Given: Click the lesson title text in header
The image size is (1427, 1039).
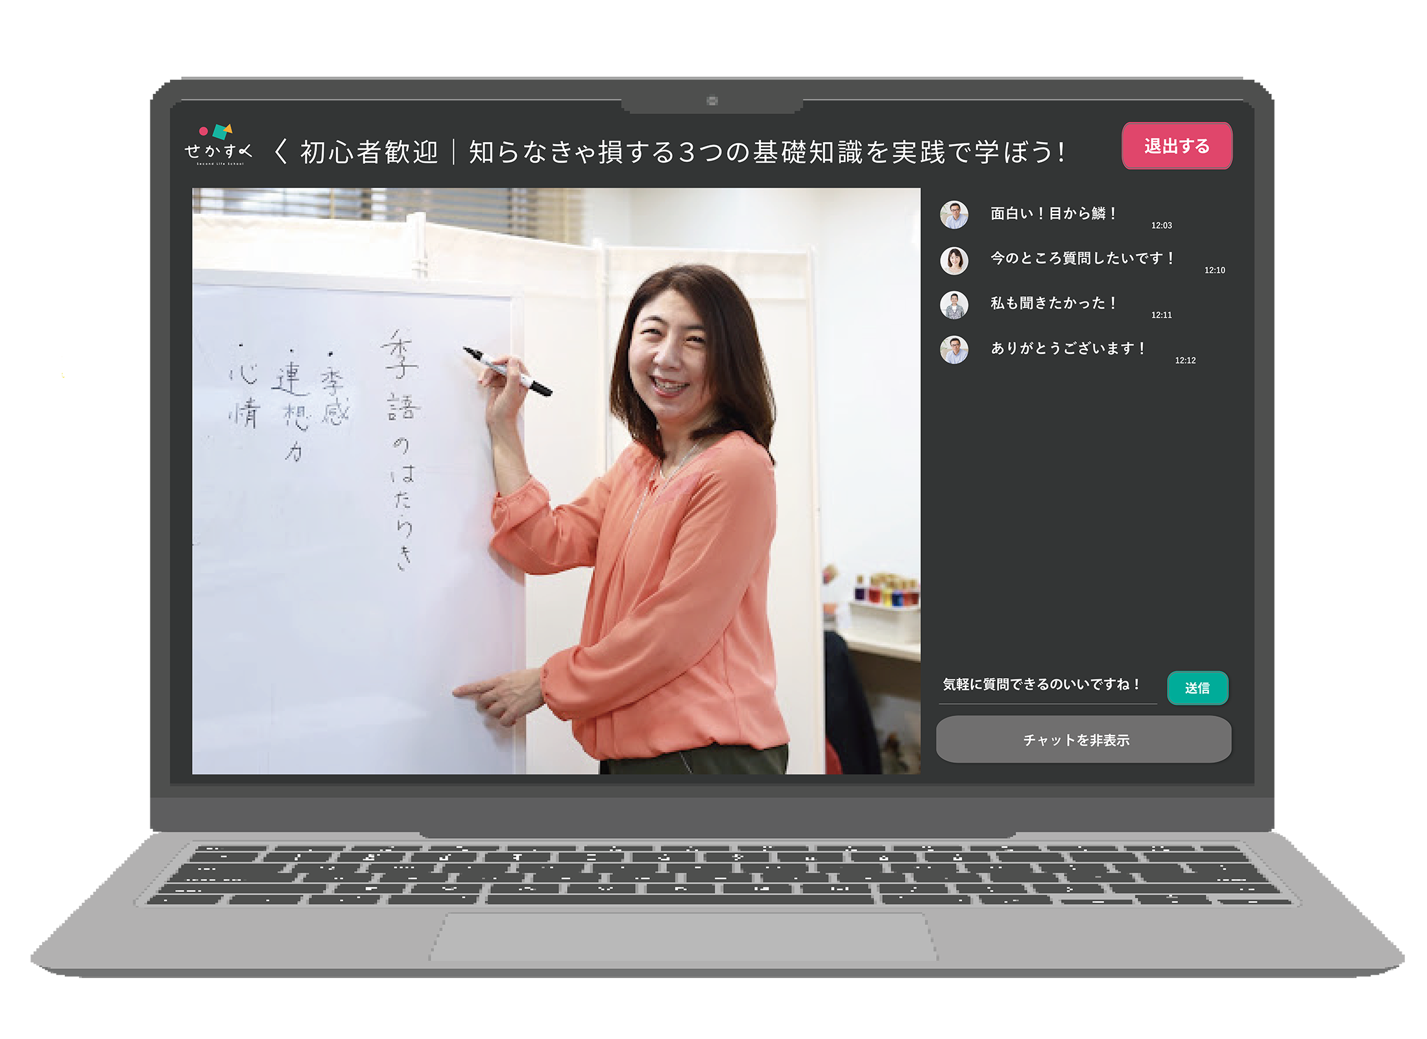Looking at the screenshot, I should tap(681, 152).
